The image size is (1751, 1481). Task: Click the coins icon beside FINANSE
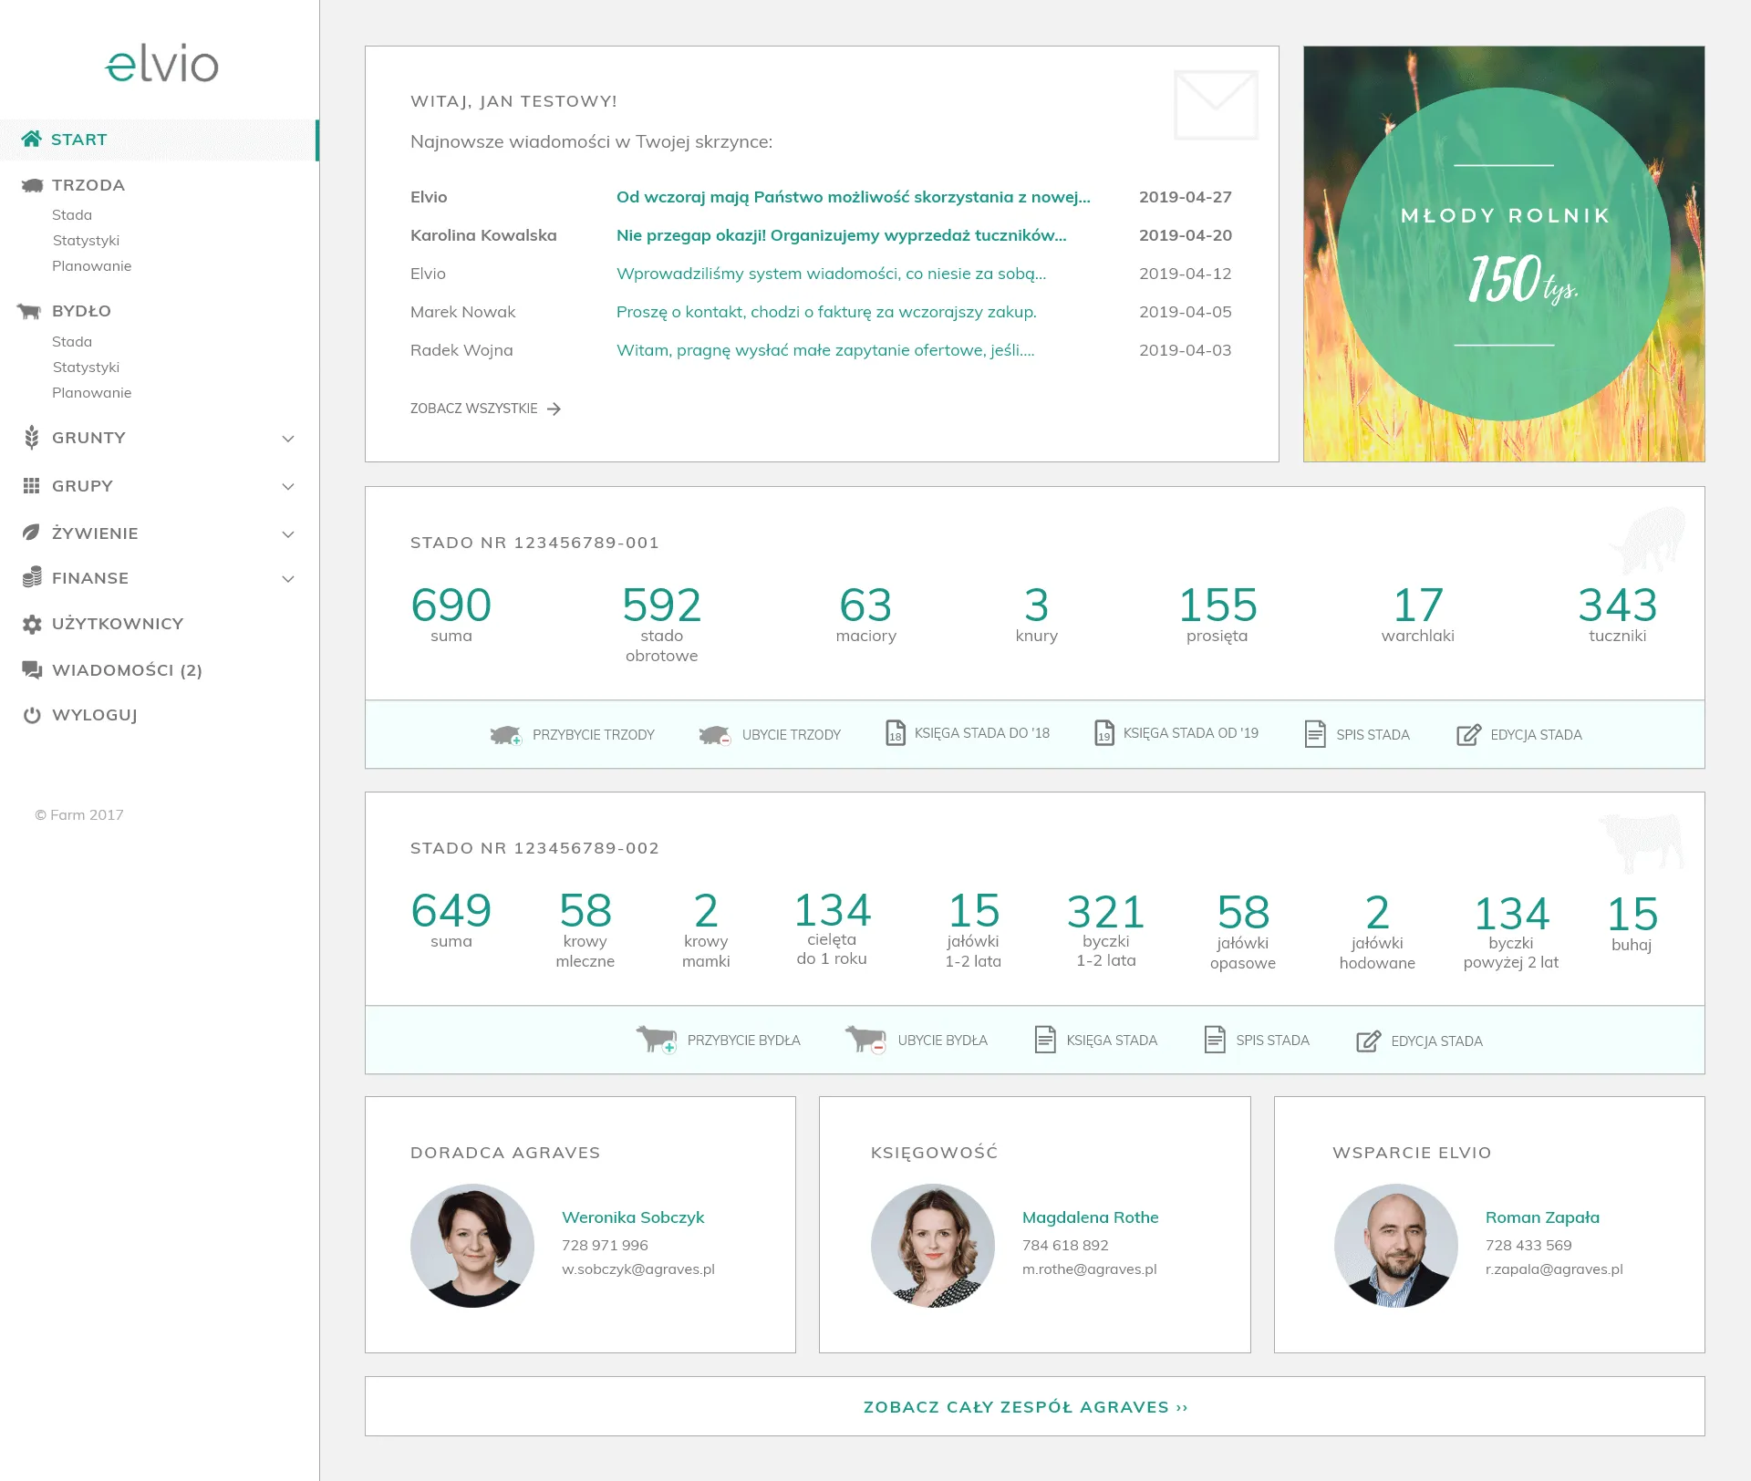pos(32,577)
